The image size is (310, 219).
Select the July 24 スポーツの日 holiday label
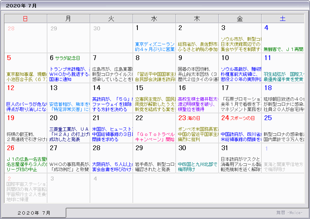coord(242,118)
